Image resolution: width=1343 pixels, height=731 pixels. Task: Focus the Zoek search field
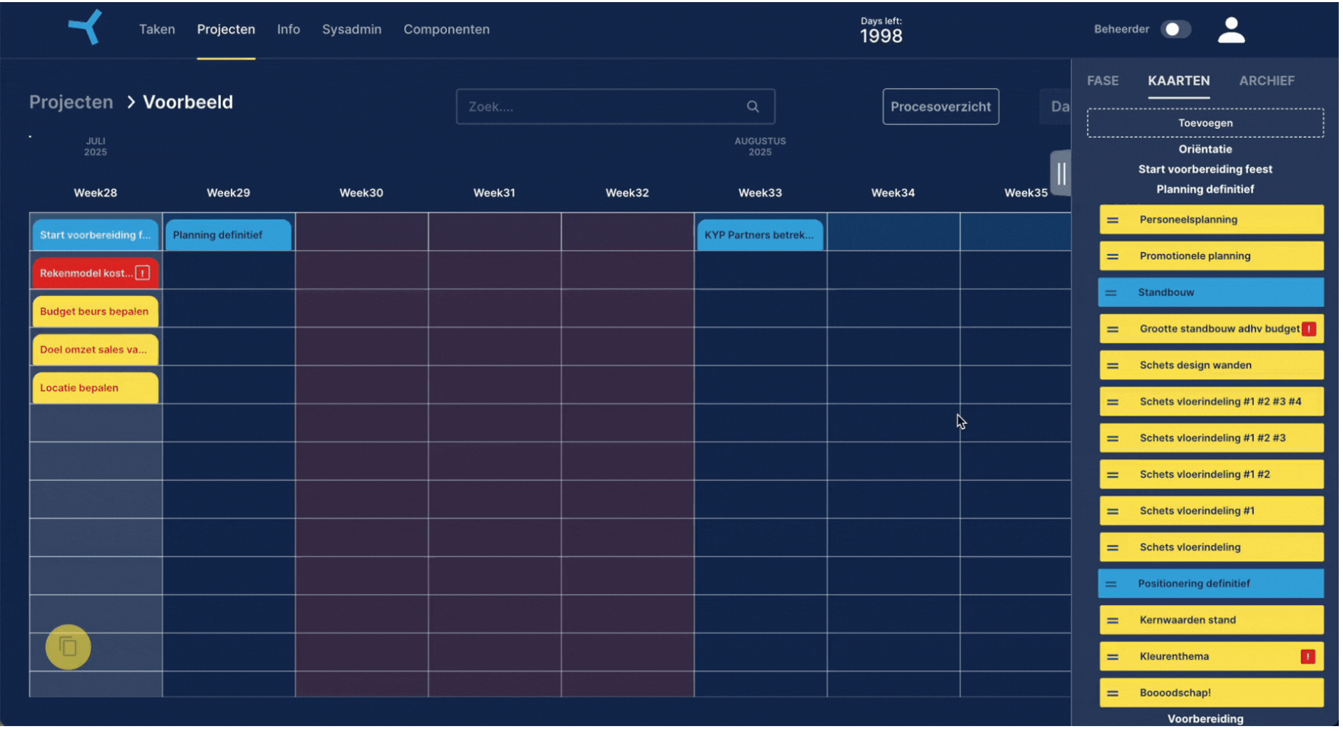coord(615,106)
